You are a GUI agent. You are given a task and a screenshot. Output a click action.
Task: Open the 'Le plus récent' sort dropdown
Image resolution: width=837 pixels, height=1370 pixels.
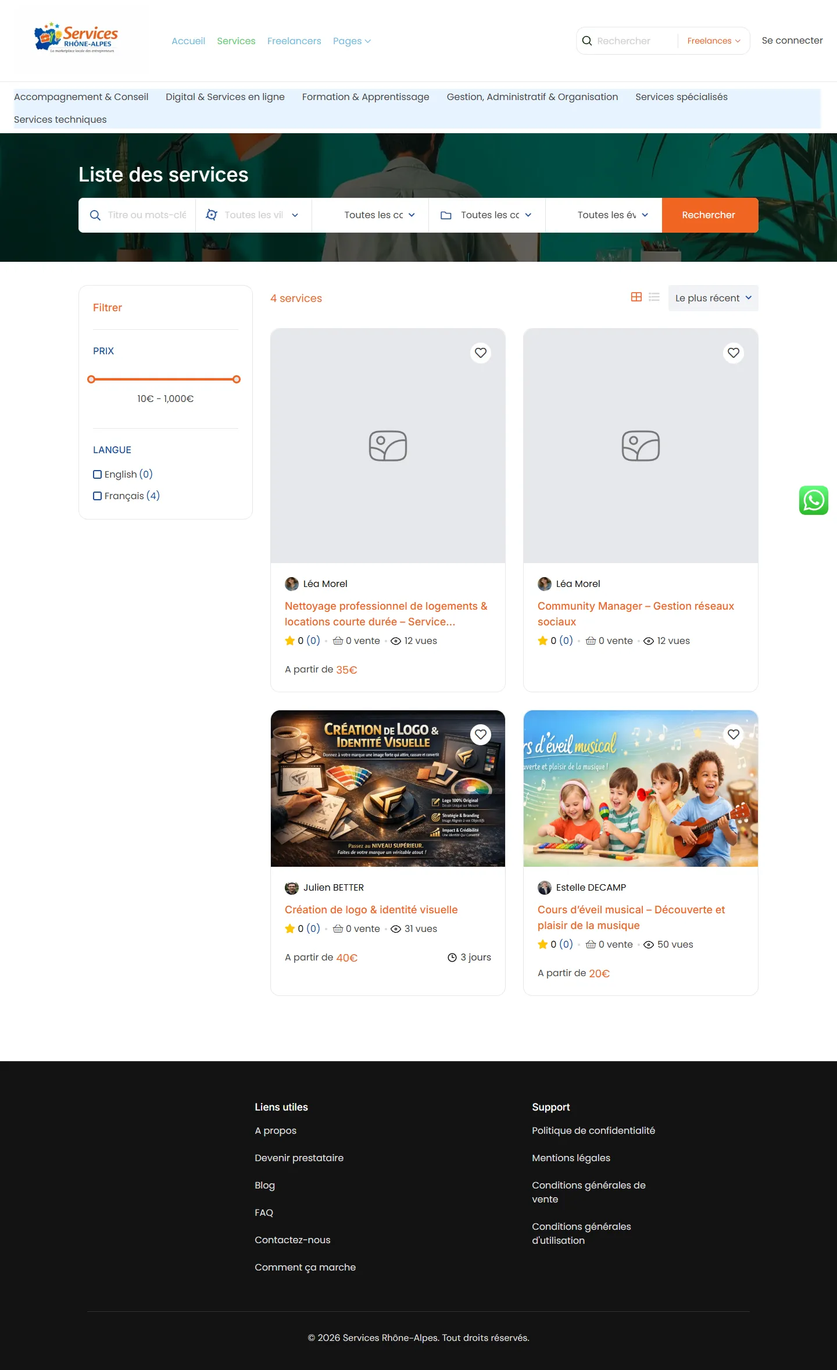[713, 298]
